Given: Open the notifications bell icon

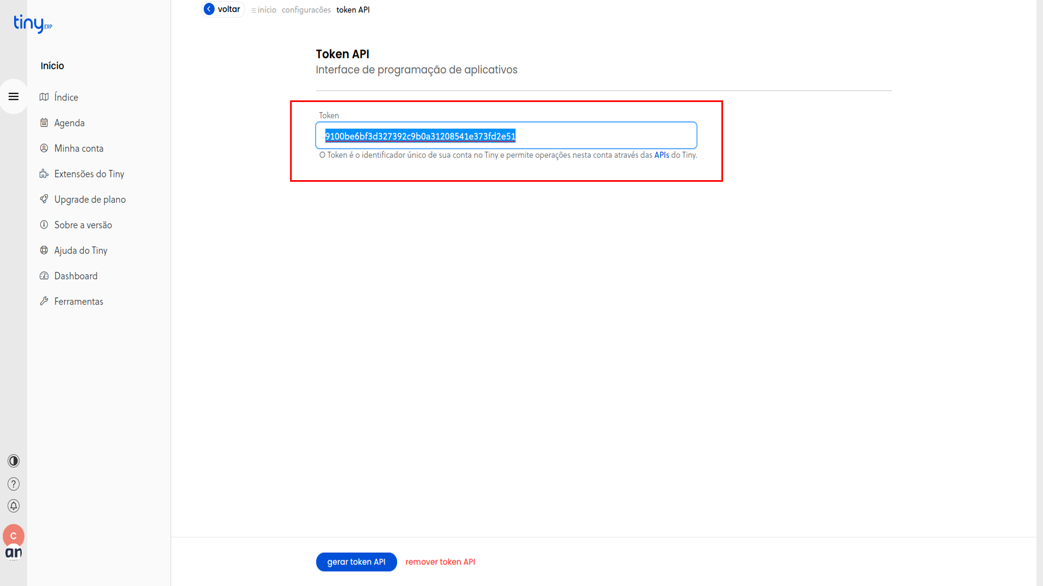Looking at the screenshot, I should coord(14,506).
